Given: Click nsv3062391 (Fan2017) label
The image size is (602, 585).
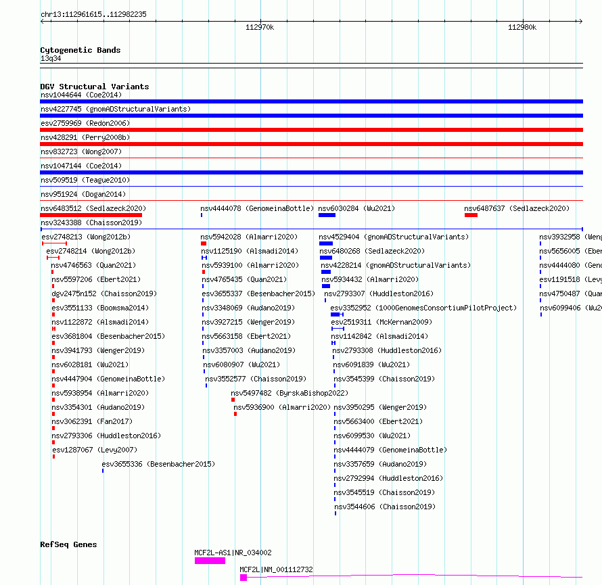Looking at the screenshot, I should tap(92, 421).
